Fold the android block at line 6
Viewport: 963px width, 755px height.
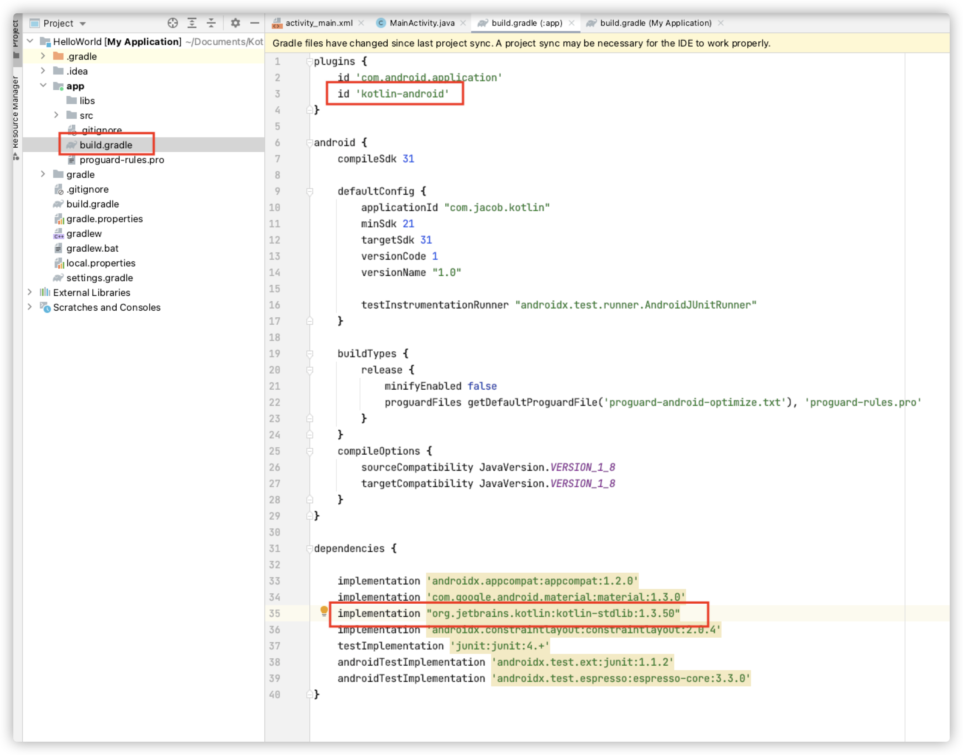[x=310, y=143]
